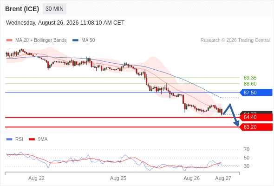Toggle the RSI legend entry
The width and height of the screenshot is (274, 186).
click(15, 139)
